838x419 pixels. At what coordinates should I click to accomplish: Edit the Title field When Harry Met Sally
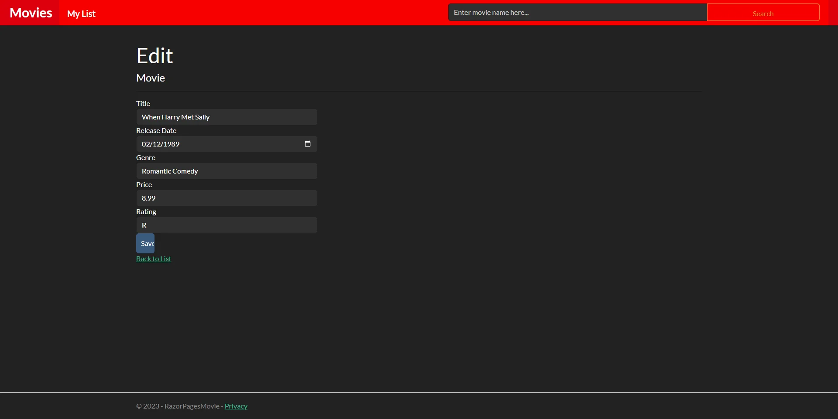coord(227,117)
